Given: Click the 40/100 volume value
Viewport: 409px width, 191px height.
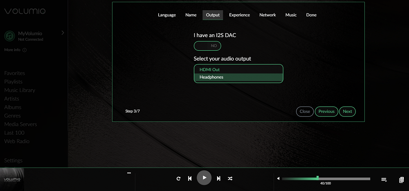Looking at the screenshot, I should pos(326,183).
